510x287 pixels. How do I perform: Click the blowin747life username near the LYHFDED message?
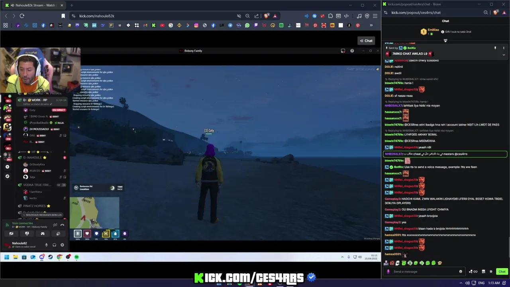click(x=394, y=135)
